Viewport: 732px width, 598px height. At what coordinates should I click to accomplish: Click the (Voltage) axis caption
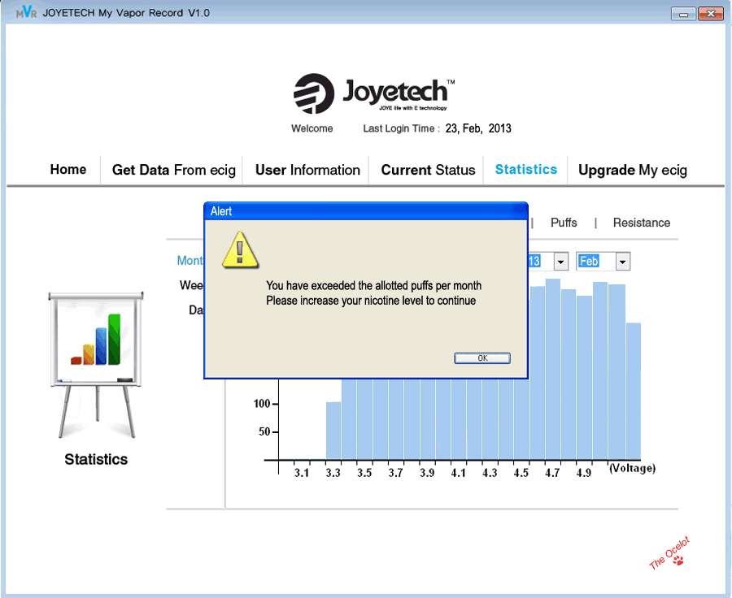[x=633, y=468]
